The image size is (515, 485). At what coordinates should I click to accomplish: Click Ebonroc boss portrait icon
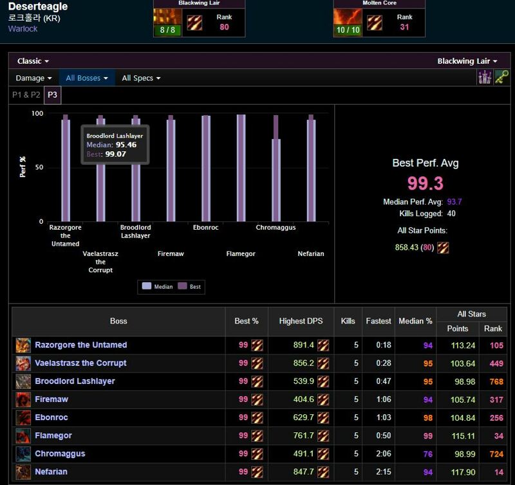click(x=23, y=417)
